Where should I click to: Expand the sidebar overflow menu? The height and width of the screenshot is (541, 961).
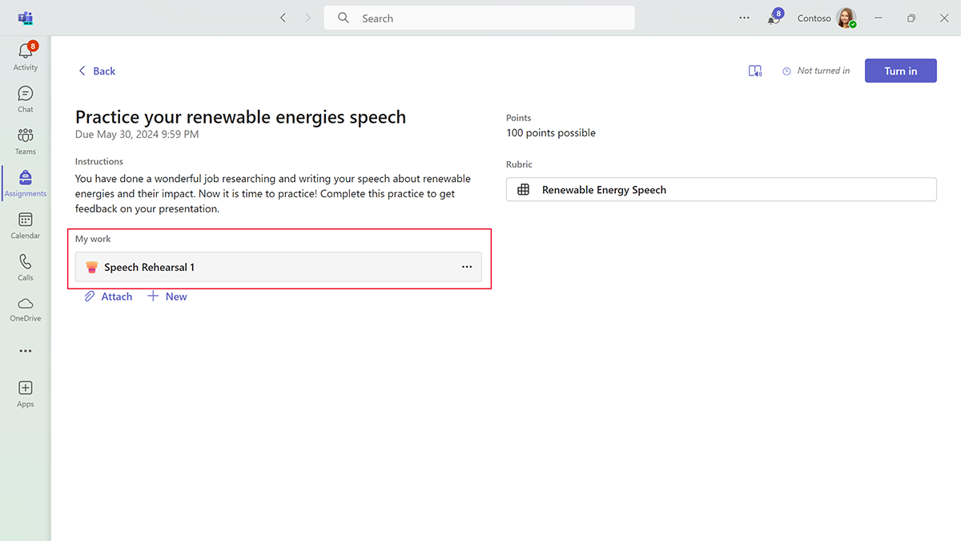point(25,350)
